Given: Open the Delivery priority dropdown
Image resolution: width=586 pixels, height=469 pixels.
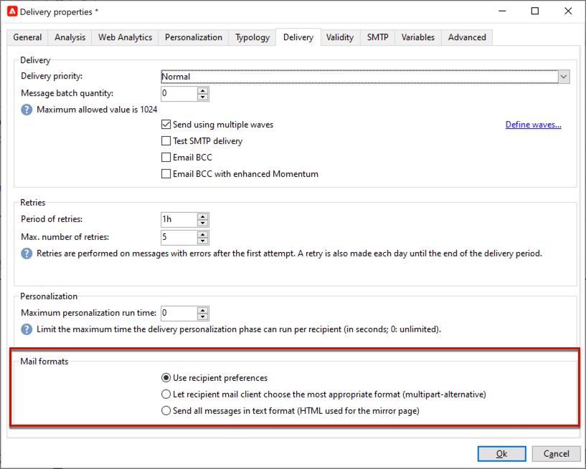Looking at the screenshot, I should coord(564,77).
